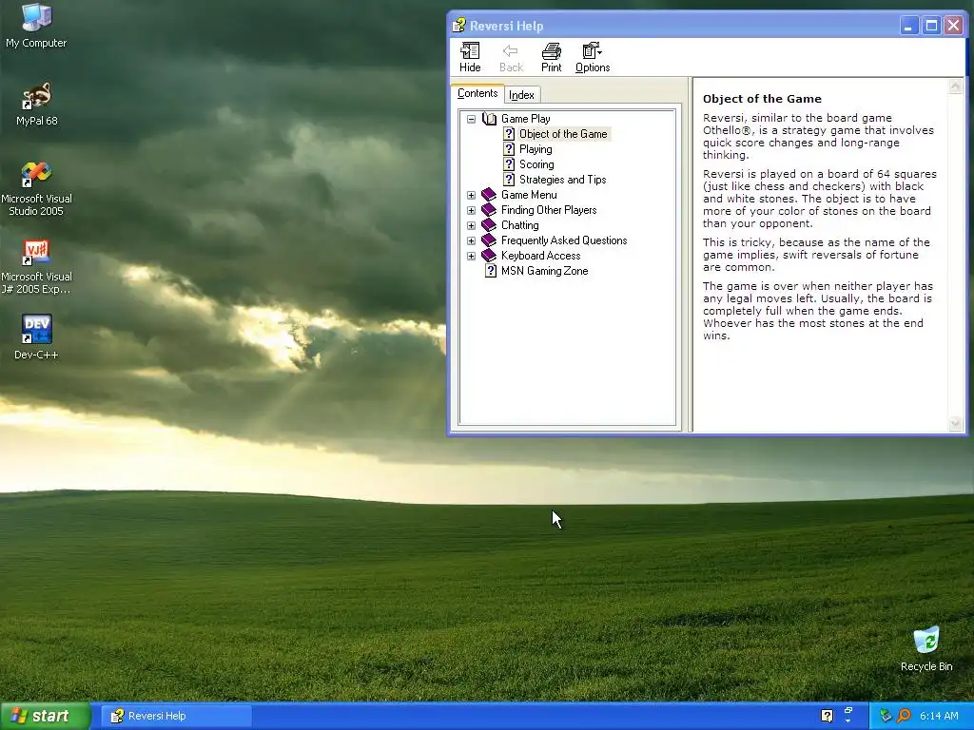The image size is (974, 730).
Task: Select the Recycle Bin desktop icon
Action: click(x=926, y=649)
